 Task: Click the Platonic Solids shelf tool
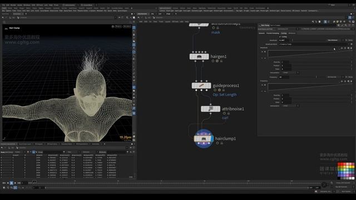click(x=83, y=11)
